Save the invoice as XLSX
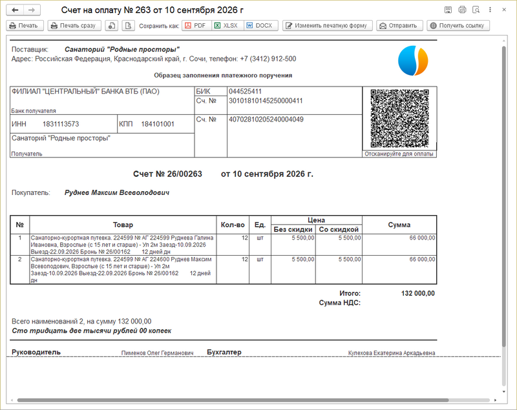Viewport: 517px width, 410px height. (x=228, y=26)
